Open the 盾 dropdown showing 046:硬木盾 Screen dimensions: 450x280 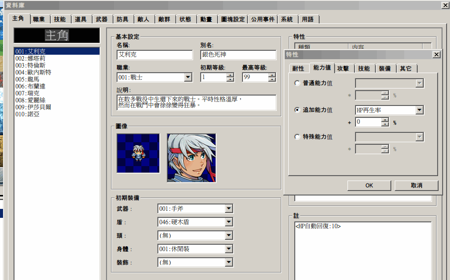(195, 222)
